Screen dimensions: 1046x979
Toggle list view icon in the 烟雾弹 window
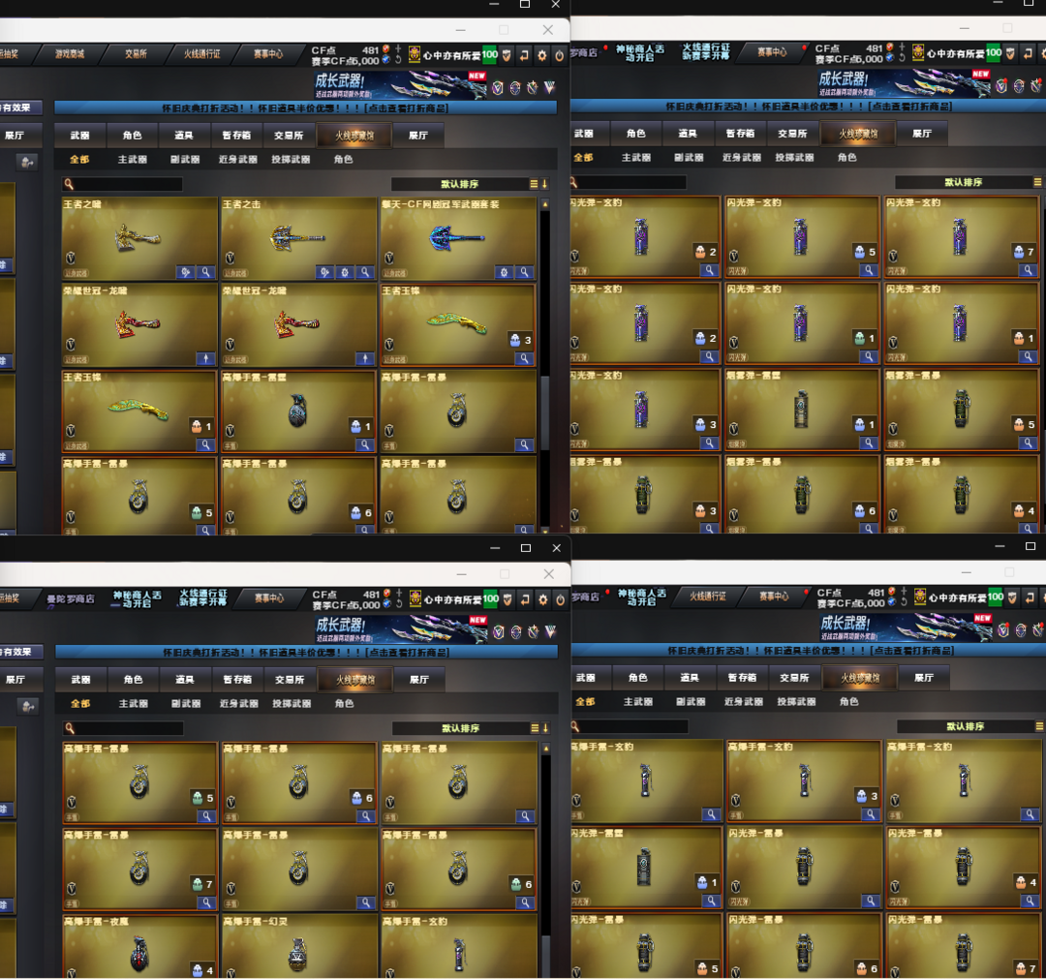click(x=1037, y=182)
